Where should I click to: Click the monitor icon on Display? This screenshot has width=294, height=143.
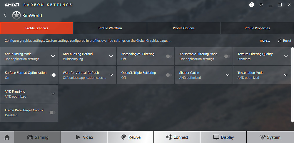(x=216, y=137)
